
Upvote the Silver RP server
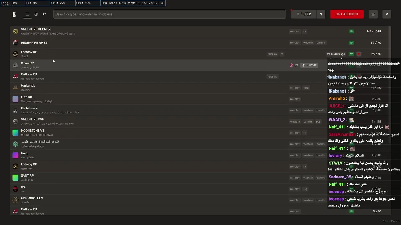click(309, 65)
